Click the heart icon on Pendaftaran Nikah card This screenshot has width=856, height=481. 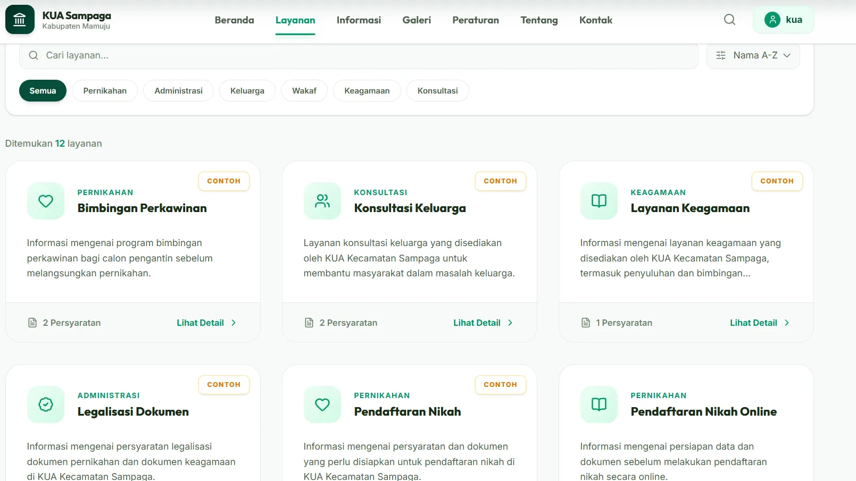pyautogui.click(x=322, y=404)
